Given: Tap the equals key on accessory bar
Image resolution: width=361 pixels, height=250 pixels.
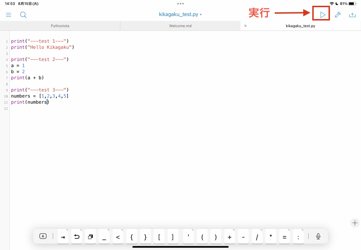Looking at the screenshot, I should tap(284, 236).
